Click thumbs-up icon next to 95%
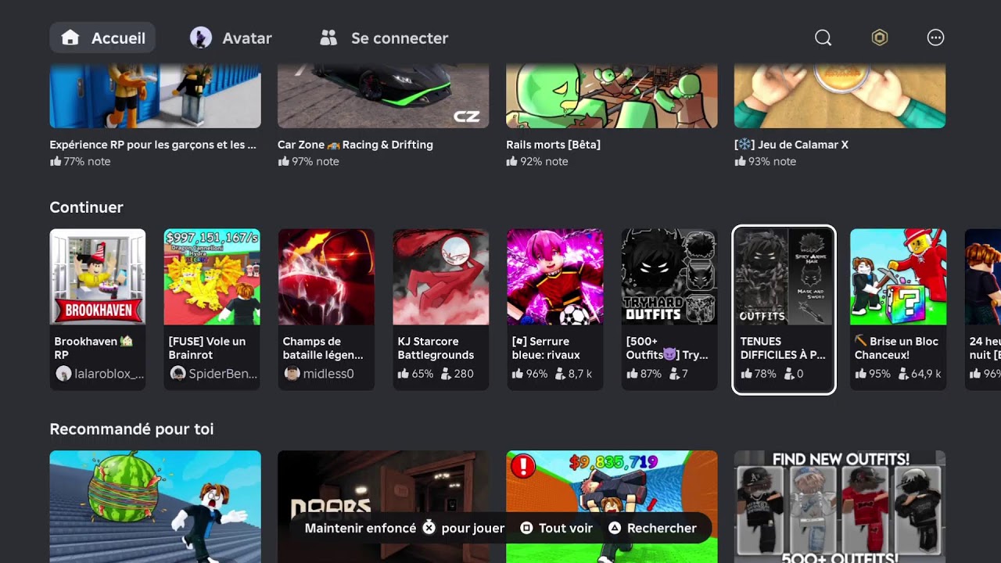Image resolution: width=1001 pixels, height=563 pixels. (x=860, y=374)
